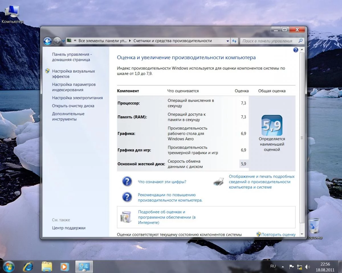
Task: Open 'Что означают эти цифры?' link
Action: pyautogui.click(x=162, y=182)
